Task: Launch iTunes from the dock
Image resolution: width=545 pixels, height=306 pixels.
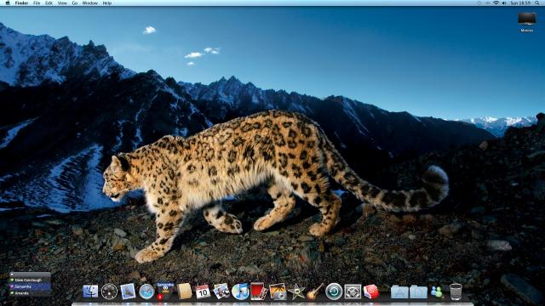Action: tap(240, 292)
